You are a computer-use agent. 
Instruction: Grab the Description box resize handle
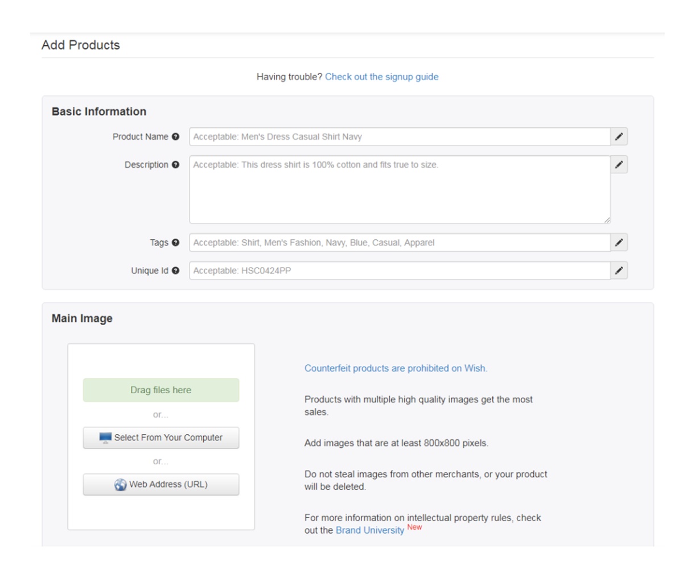pos(607,219)
